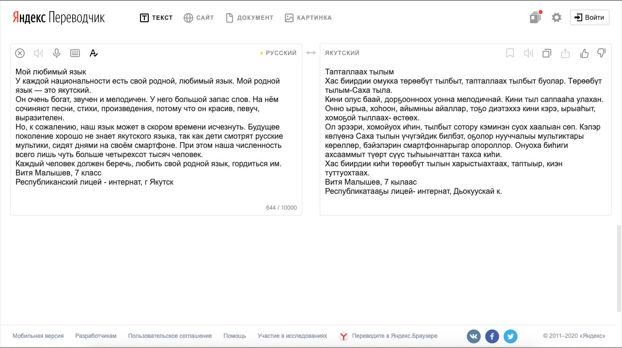Screen dimensions: 622x348
Task: Rate translation with thumbs up
Action: pyautogui.click(x=584, y=53)
